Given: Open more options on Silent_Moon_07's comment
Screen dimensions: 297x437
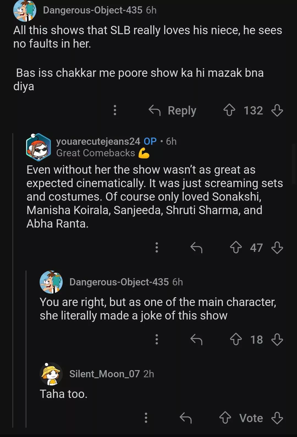Looking at the screenshot, I should pos(146,418).
